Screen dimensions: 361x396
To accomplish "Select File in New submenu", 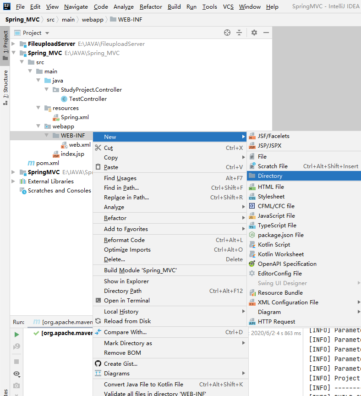I will click(x=304, y=157).
